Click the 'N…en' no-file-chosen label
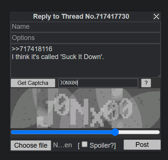 (x=62, y=145)
